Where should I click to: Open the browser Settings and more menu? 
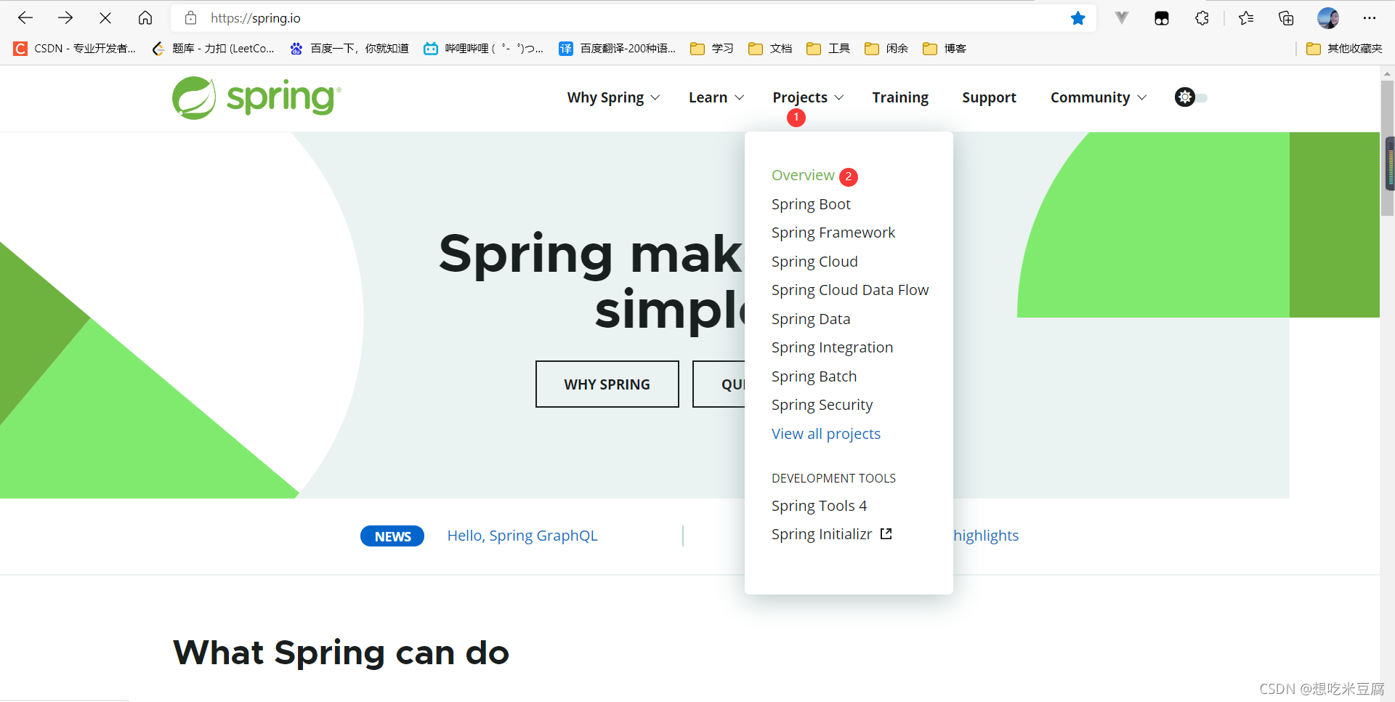pyautogui.click(x=1370, y=18)
